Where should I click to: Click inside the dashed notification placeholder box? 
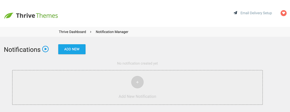click(x=137, y=87)
